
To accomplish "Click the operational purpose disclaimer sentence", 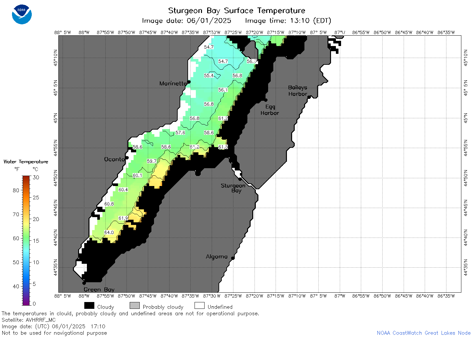I will pos(130,313).
